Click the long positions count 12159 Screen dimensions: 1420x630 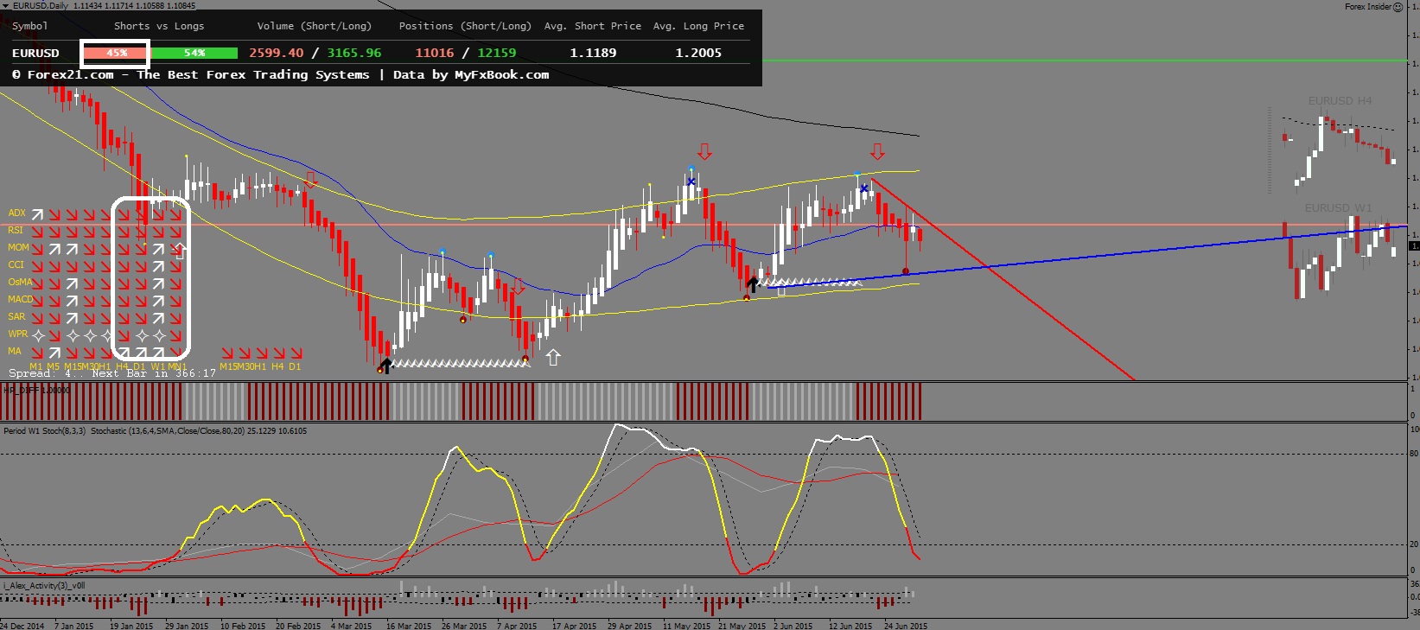pos(497,53)
